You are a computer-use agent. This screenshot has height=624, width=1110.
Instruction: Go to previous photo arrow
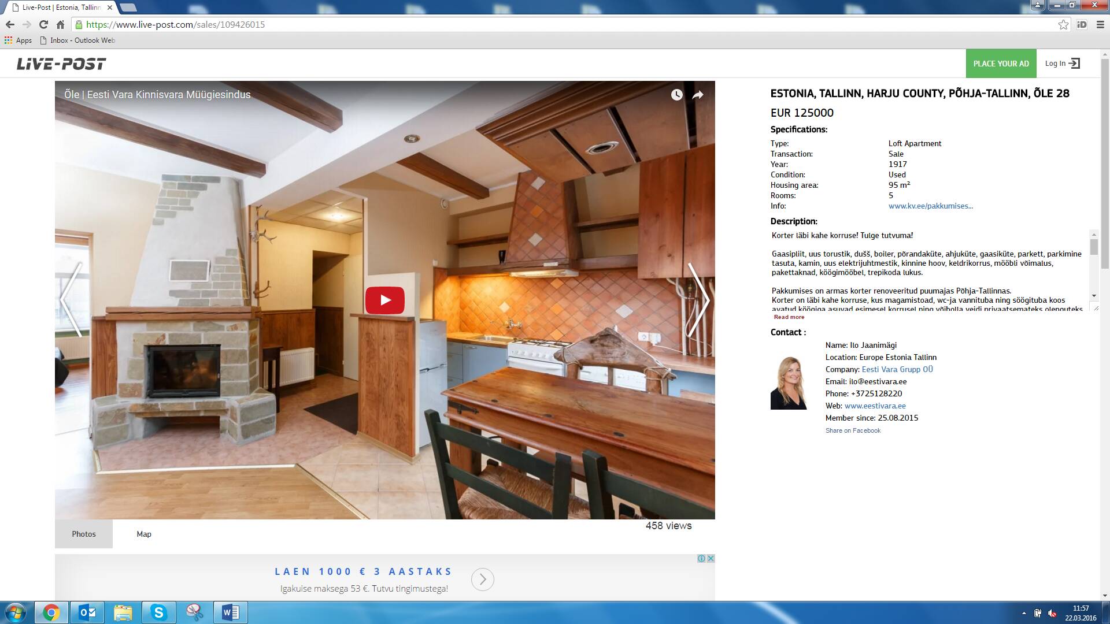click(72, 300)
